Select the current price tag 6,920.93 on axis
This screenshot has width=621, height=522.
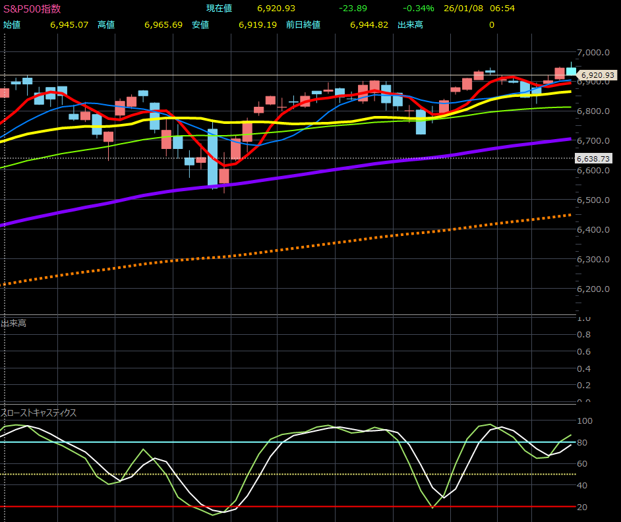[596, 76]
